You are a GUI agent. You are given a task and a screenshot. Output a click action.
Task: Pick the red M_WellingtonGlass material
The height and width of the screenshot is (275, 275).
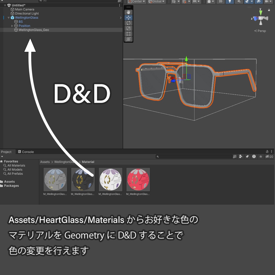(x=138, y=179)
